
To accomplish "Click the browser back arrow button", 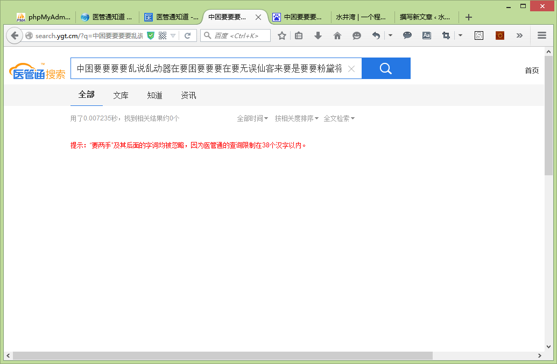I will click(15, 35).
